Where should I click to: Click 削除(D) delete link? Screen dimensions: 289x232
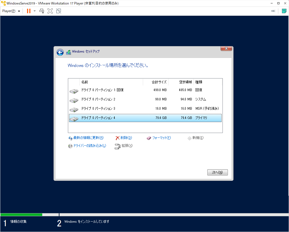point(126,138)
